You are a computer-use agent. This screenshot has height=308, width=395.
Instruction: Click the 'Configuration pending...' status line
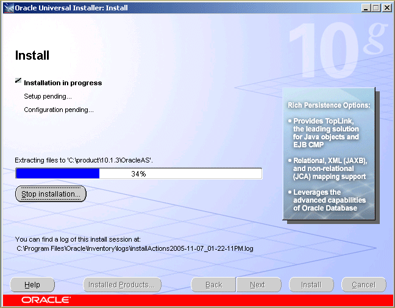point(59,110)
